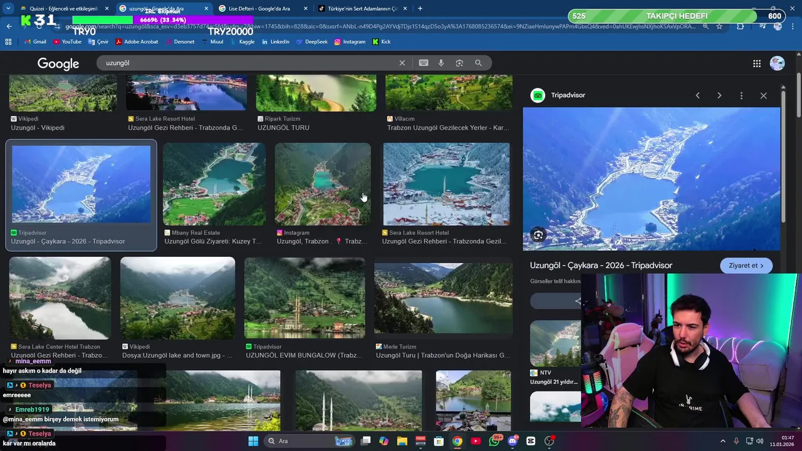Viewport: 802px width, 451px height.
Task: Open more options in image preview panel
Action: pyautogui.click(x=741, y=95)
